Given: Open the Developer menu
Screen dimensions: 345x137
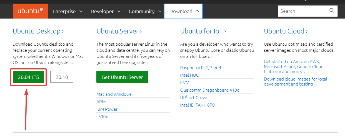Looking at the screenshot, I should [x=105, y=11].
